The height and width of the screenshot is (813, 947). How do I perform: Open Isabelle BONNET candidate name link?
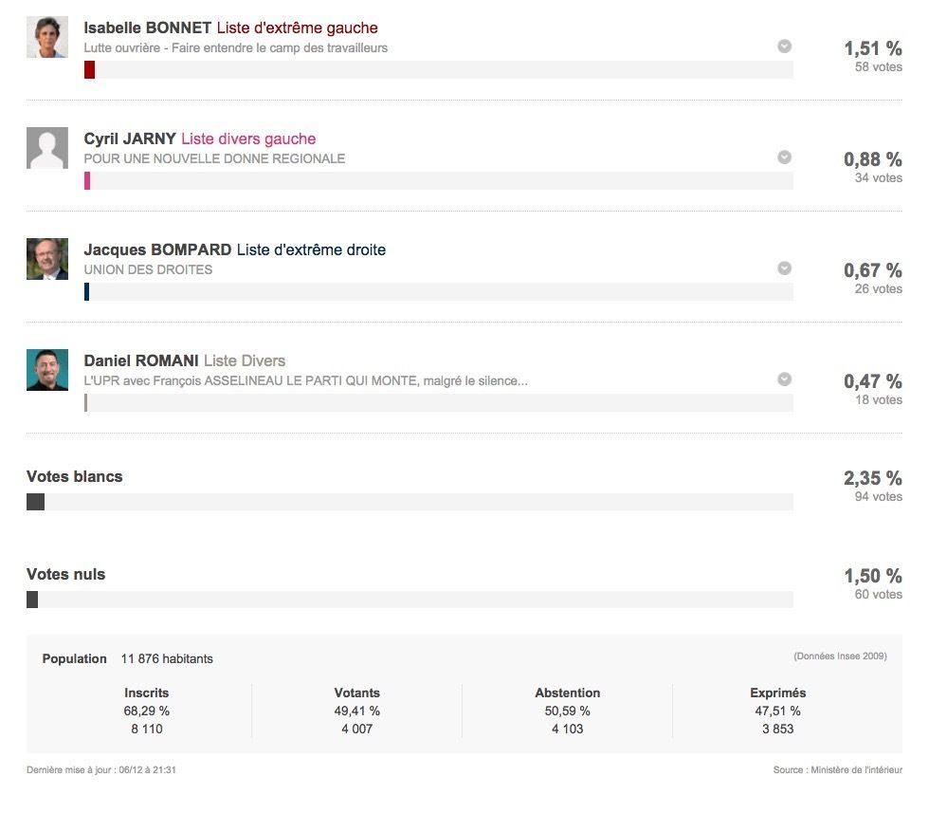[147, 28]
